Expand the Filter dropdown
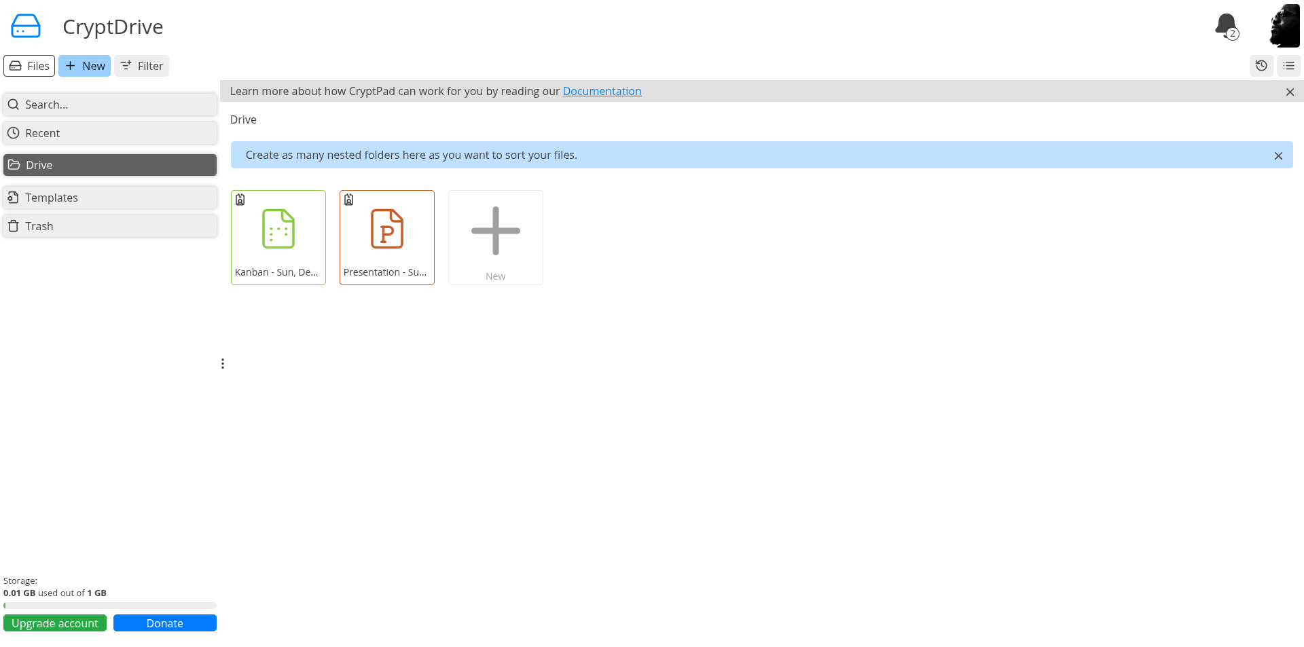 pyautogui.click(x=141, y=66)
